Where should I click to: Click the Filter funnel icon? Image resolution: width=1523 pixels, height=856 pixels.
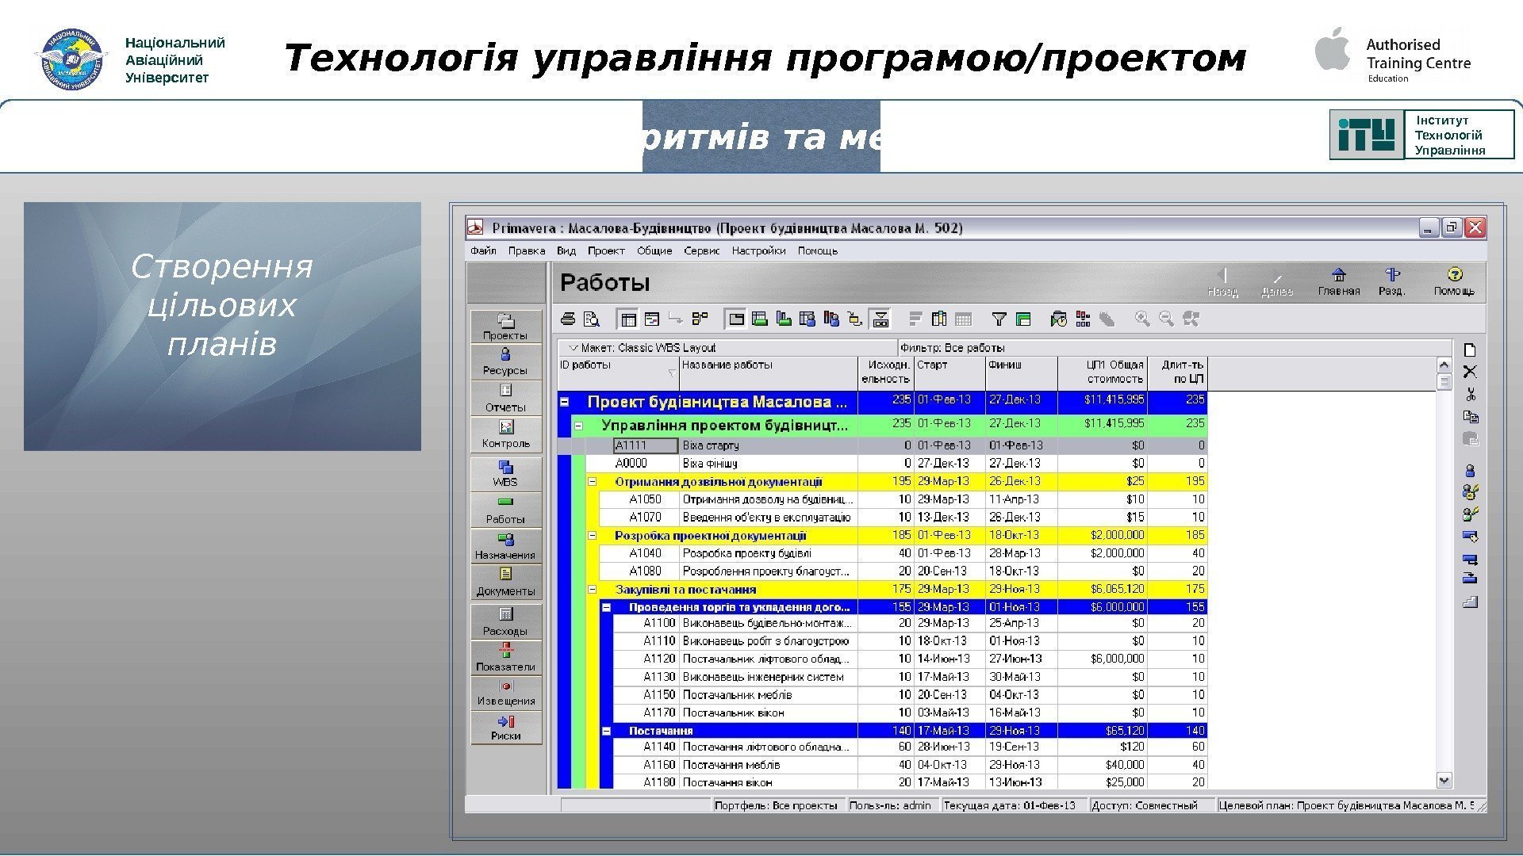[999, 319]
